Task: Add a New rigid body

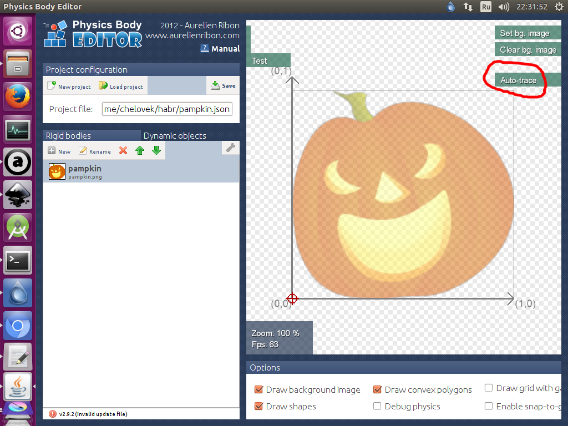Action: click(59, 151)
